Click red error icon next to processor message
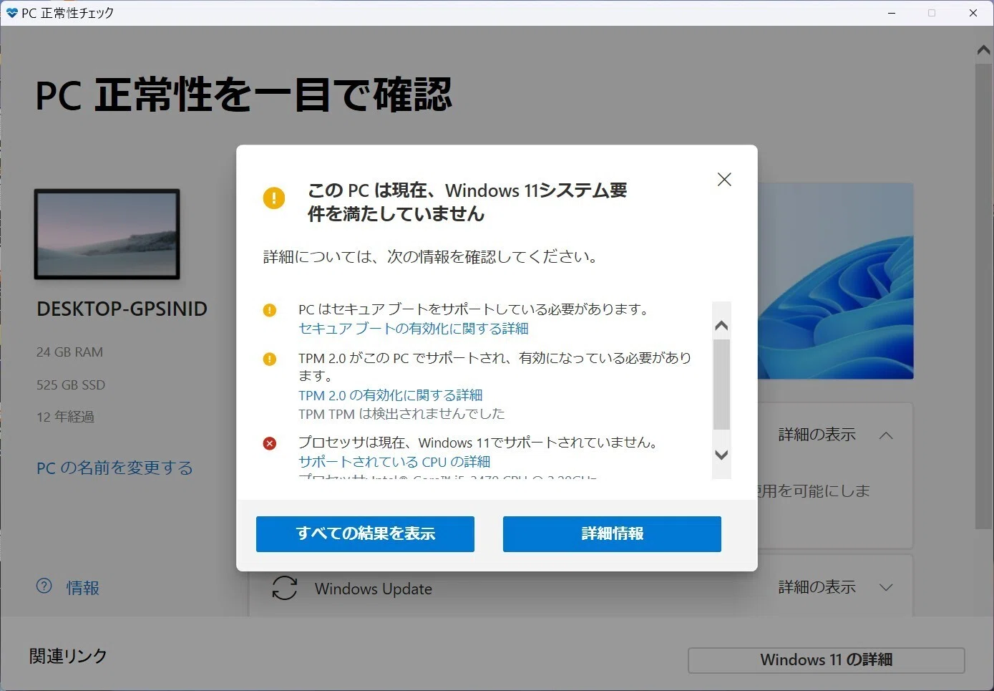 [x=270, y=443]
